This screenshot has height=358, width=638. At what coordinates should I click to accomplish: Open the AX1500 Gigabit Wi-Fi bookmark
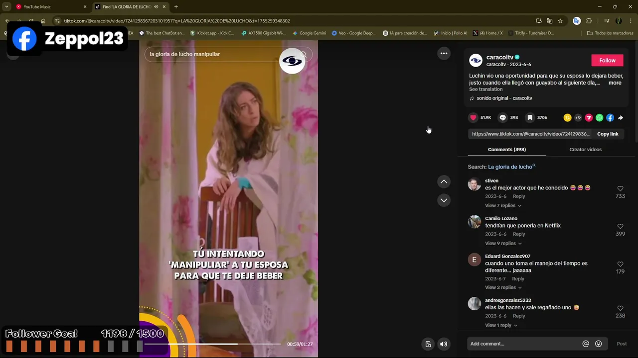(x=263, y=33)
